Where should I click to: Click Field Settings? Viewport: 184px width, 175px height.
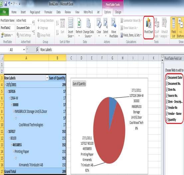[x=24, y=35]
